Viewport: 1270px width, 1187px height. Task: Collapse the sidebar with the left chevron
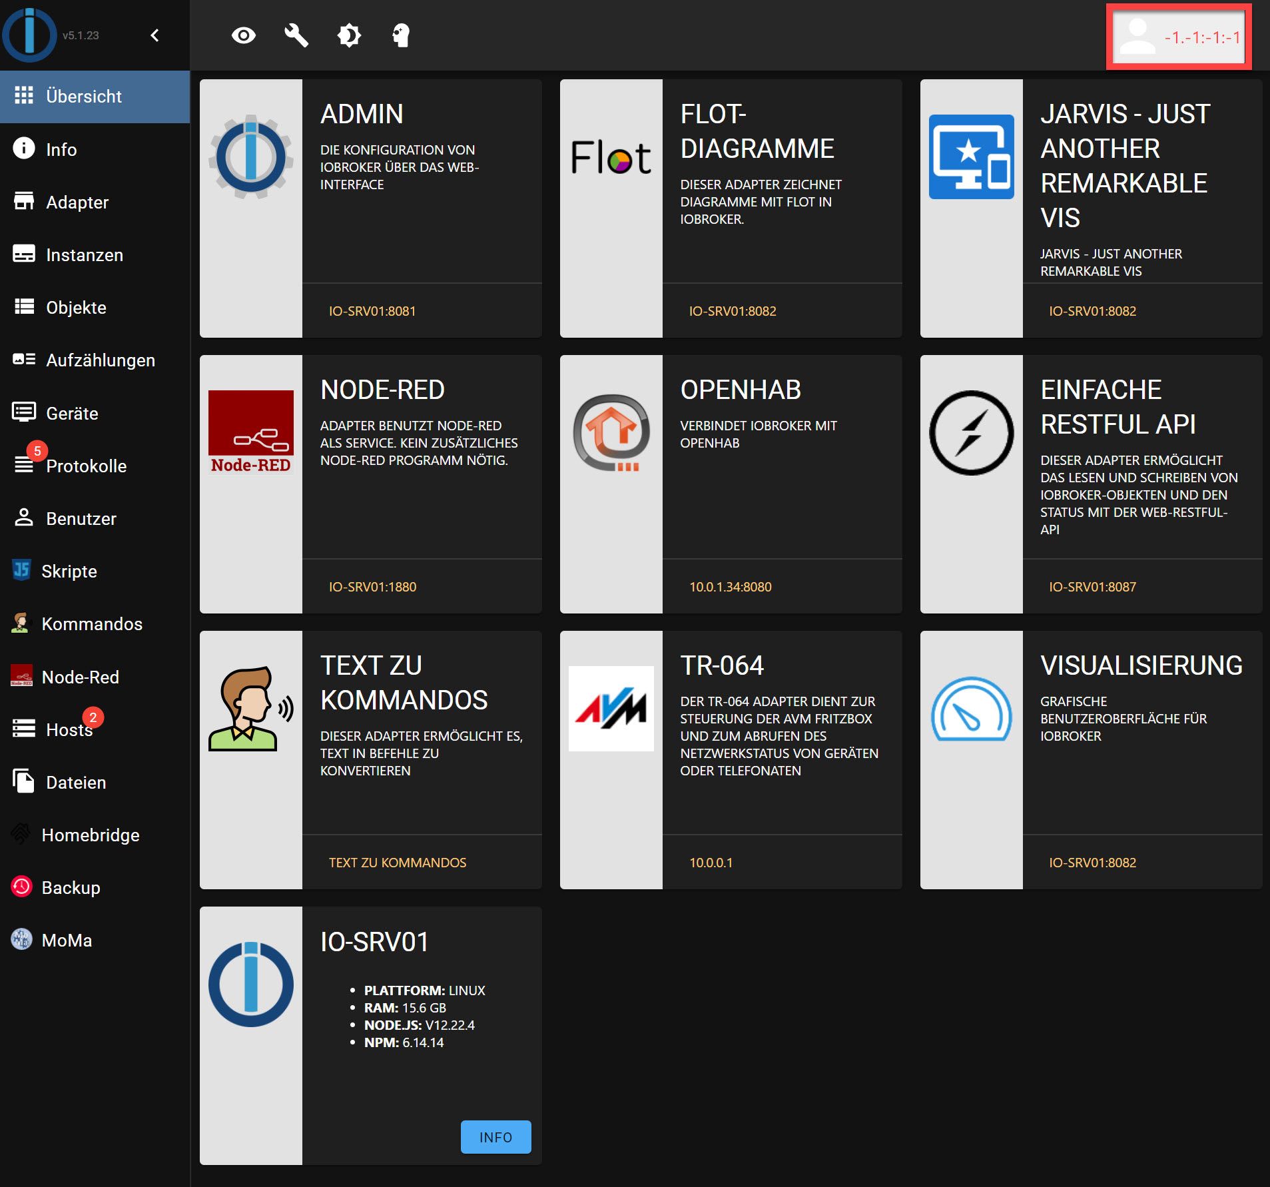click(x=155, y=35)
